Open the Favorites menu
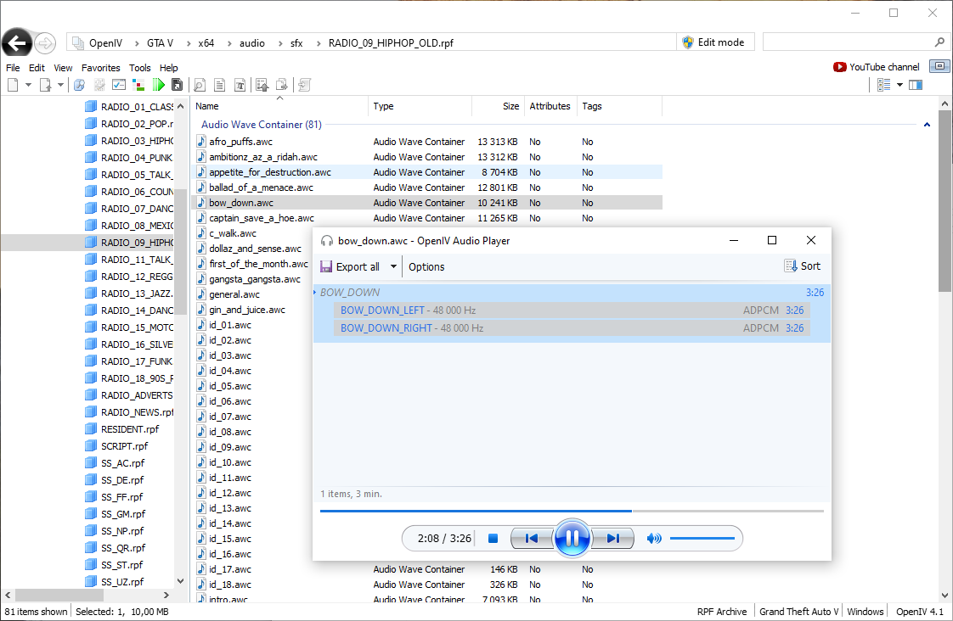953x621 pixels. point(101,68)
